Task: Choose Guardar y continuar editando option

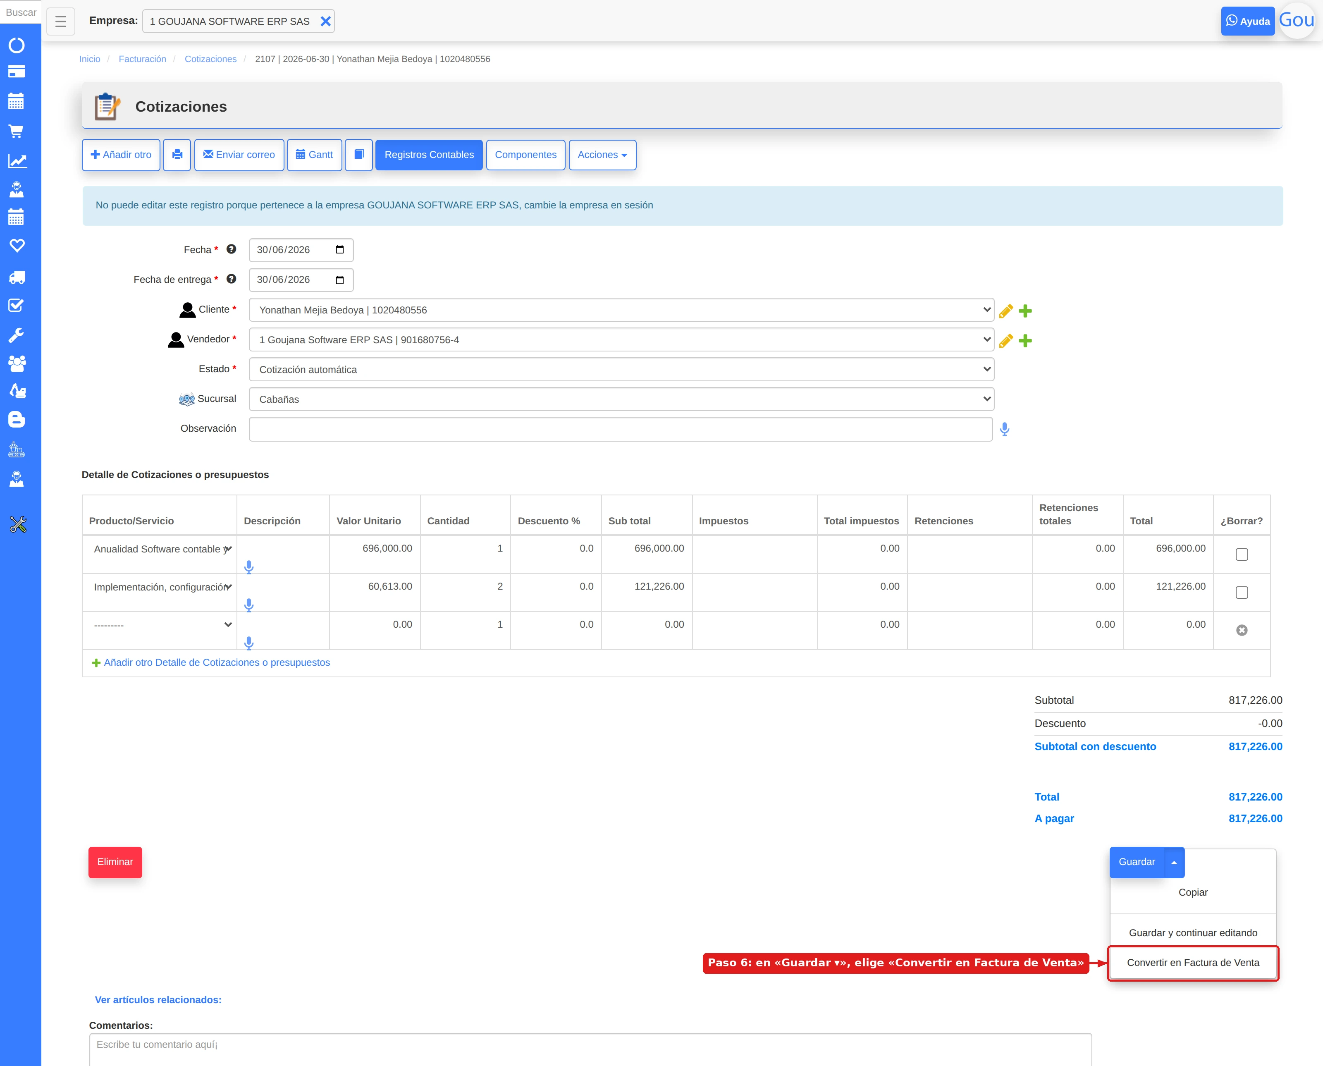Action: tap(1193, 933)
